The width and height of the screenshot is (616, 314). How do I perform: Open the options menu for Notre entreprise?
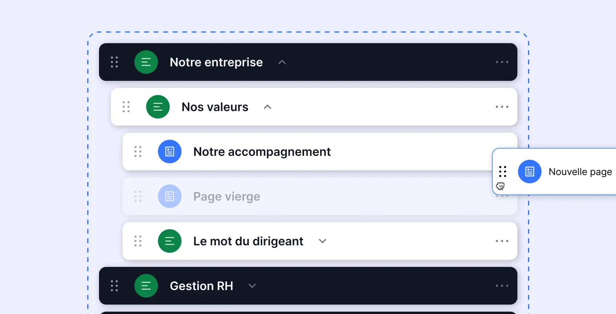pos(501,62)
